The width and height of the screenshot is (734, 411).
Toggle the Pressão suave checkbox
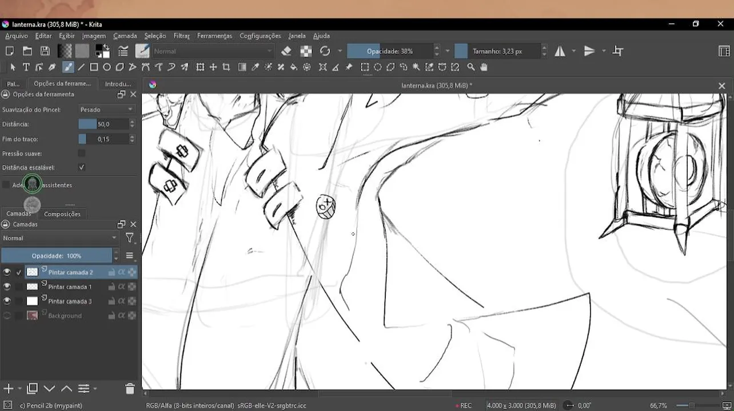[x=82, y=153]
